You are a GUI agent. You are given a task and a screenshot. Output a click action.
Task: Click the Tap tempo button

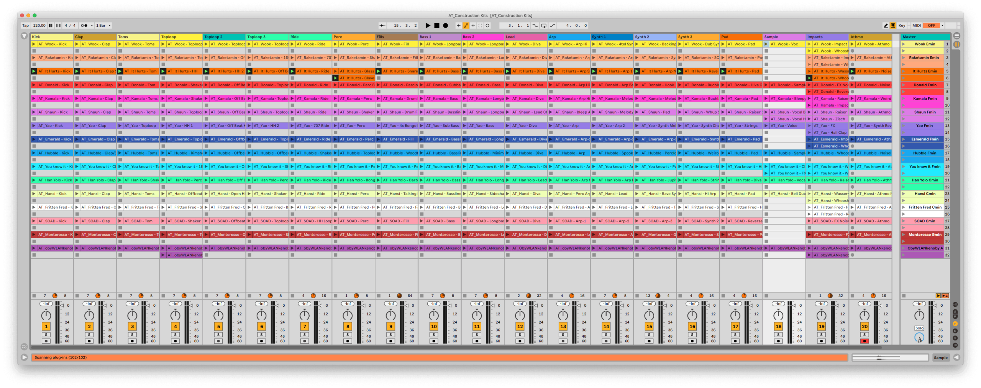25,26
